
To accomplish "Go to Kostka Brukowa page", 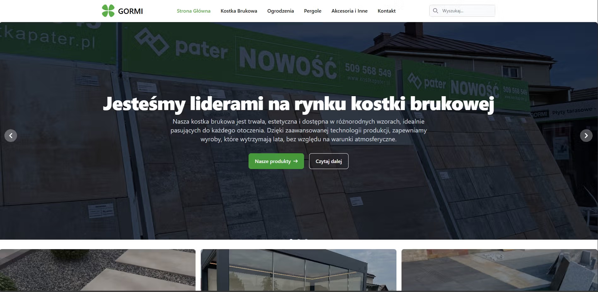I will coord(239,11).
